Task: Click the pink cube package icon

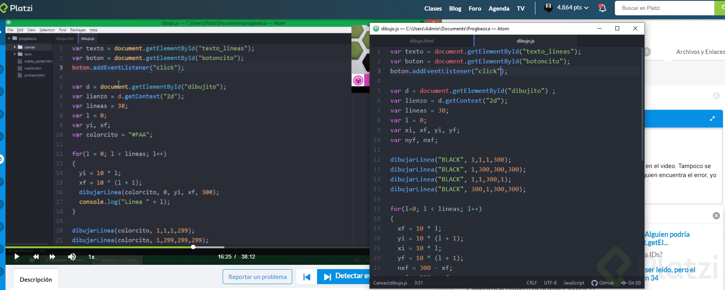Action: coord(358,81)
